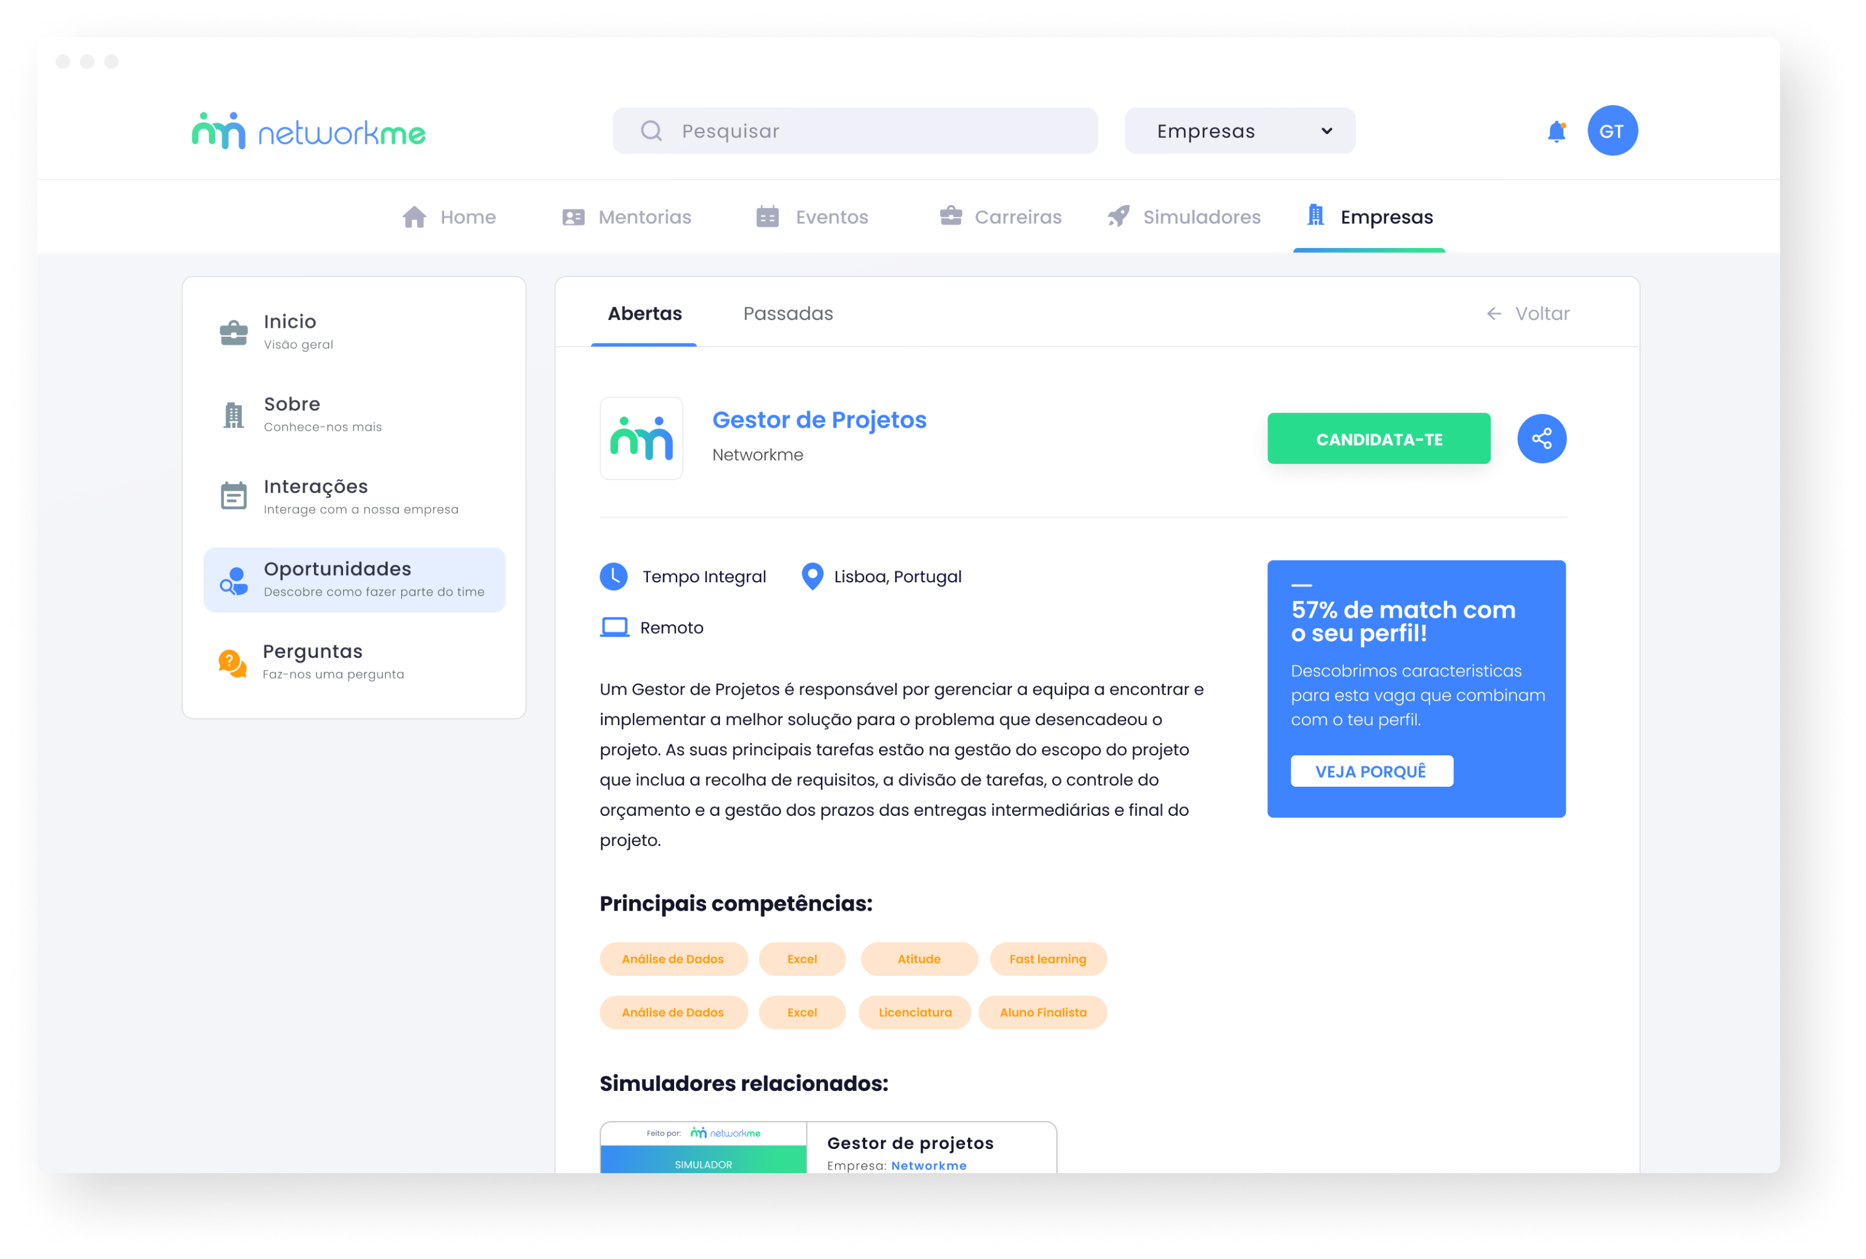This screenshot has height=1259, width=1866.
Task: Click the Lisboa location pin icon
Action: pyautogui.click(x=812, y=577)
